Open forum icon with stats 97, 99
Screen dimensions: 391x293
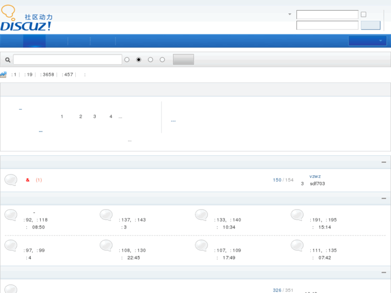(11, 245)
